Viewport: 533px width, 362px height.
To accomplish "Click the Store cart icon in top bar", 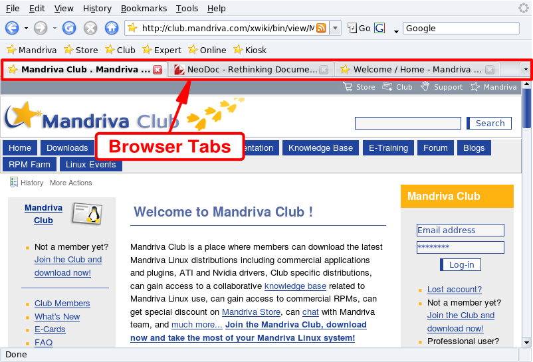I will click(348, 86).
